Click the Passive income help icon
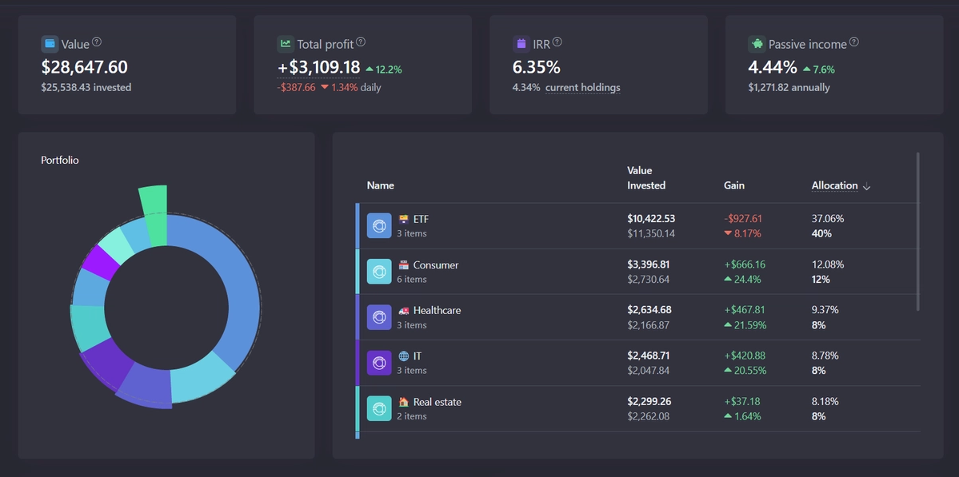959x477 pixels. pos(854,42)
